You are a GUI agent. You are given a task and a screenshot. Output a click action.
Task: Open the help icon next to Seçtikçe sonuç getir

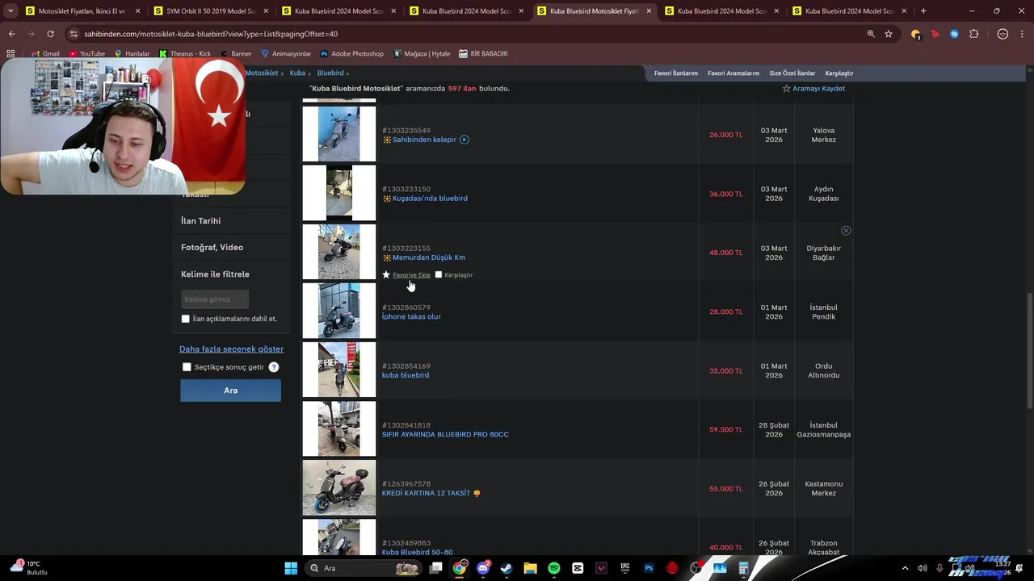coord(274,367)
